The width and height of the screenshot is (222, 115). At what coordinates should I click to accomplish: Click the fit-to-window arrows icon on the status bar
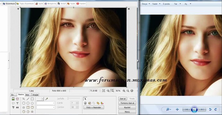(x=104, y=91)
